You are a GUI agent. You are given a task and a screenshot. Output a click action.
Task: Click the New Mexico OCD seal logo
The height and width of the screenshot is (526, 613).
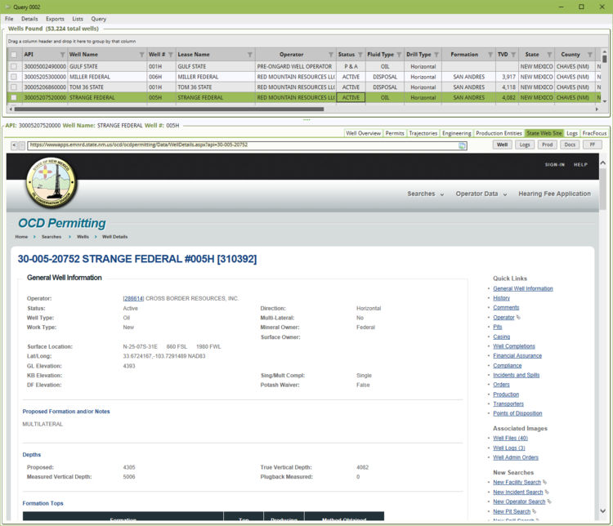point(51,182)
